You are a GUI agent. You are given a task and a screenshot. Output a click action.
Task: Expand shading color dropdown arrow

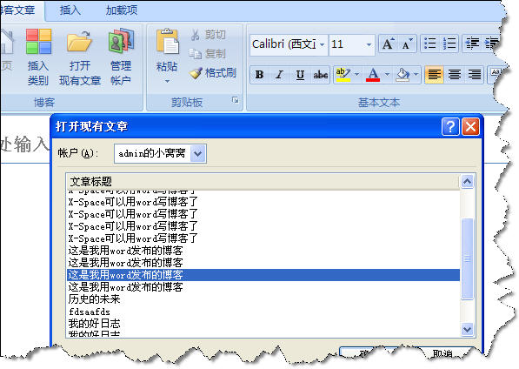[416, 75]
